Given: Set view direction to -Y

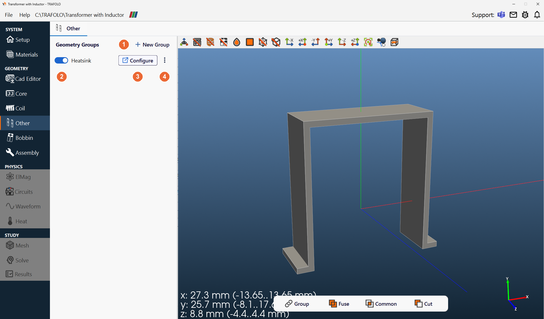Looking at the screenshot, I should pyautogui.click(x=316, y=42).
